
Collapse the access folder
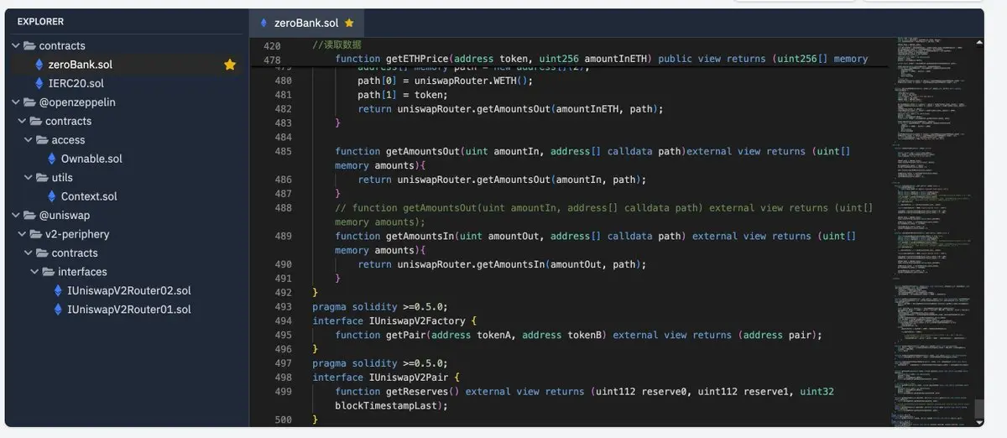click(x=29, y=140)
